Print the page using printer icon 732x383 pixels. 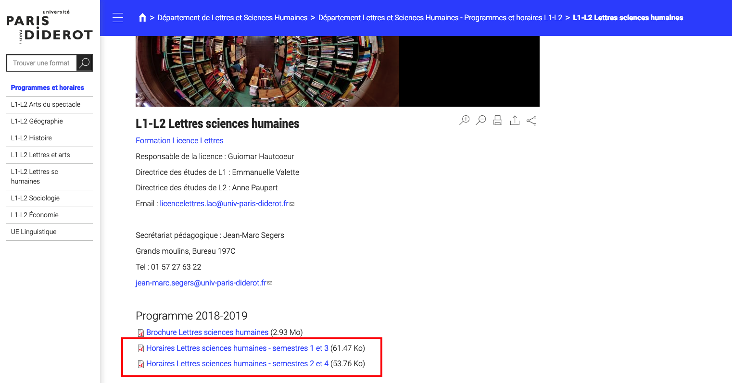pyautogui.click(x=498, y=120)
